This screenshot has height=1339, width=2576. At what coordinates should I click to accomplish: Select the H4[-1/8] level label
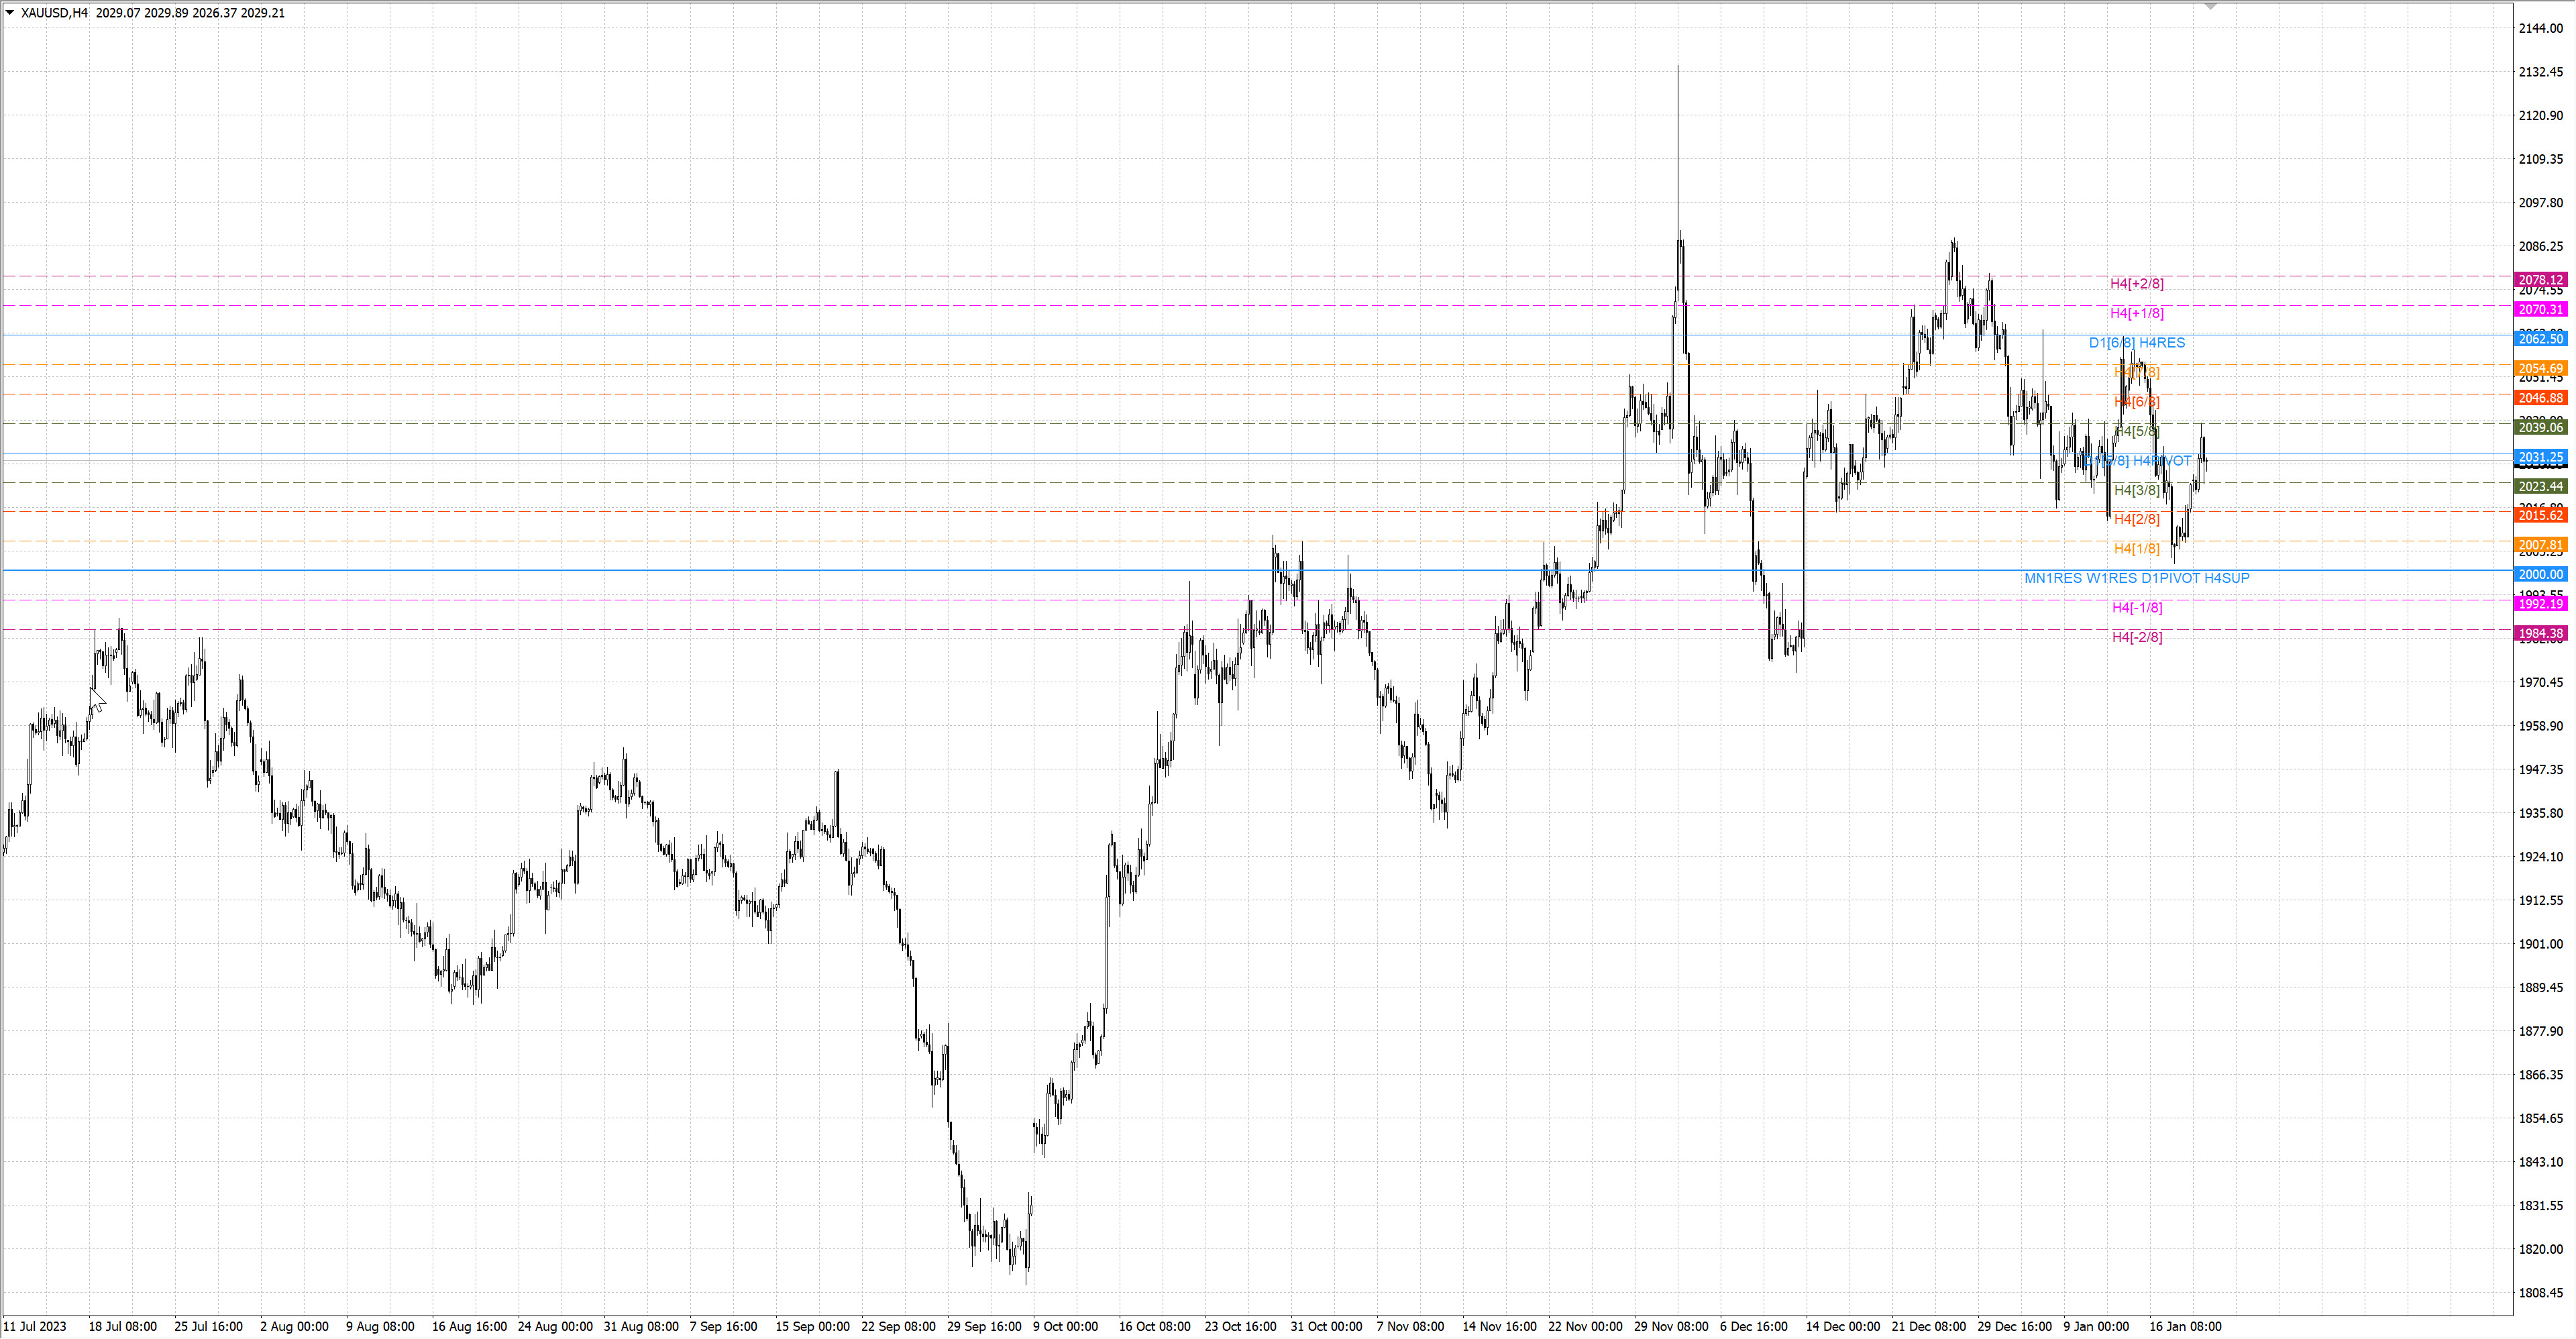tap(2136, 607)
